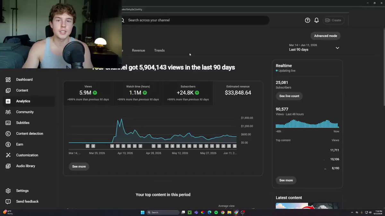385x216 pixels.
Task: Click the Create button
Action: (333, 20)
